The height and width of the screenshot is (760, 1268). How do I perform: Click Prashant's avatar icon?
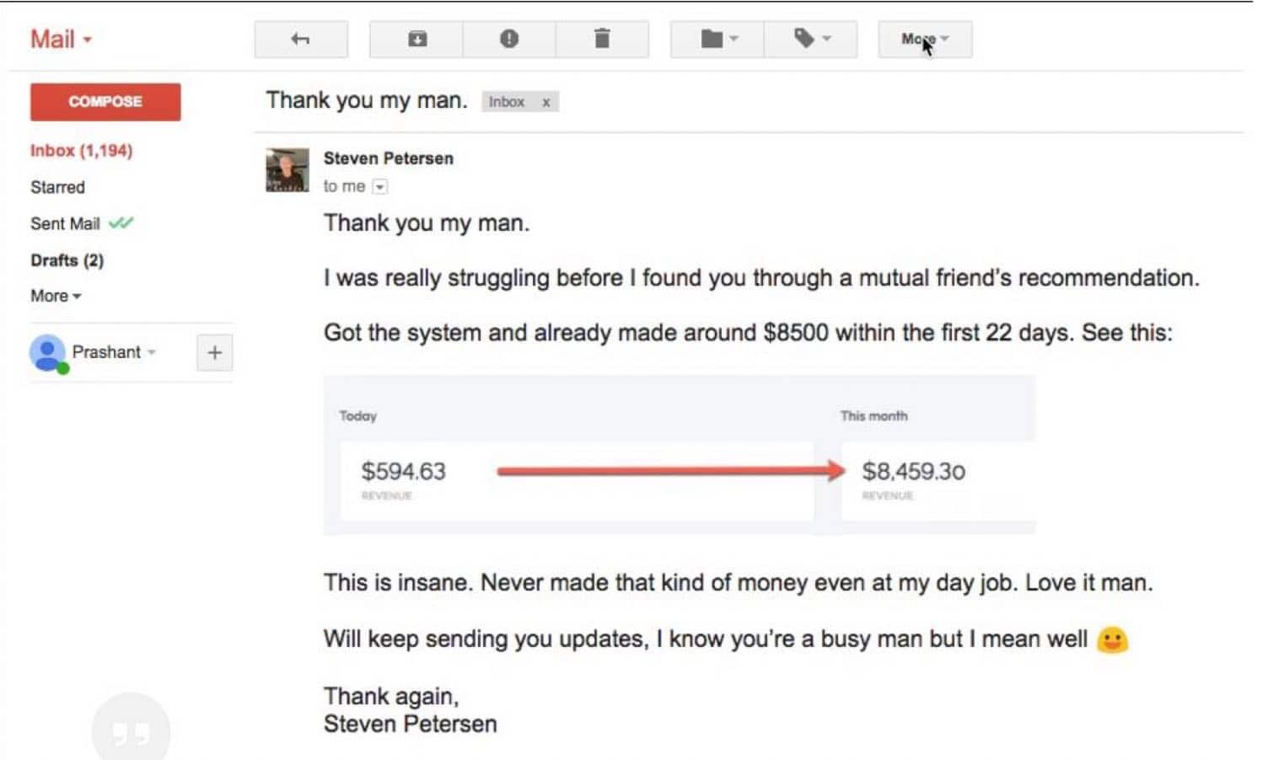[x=48, y=353]
